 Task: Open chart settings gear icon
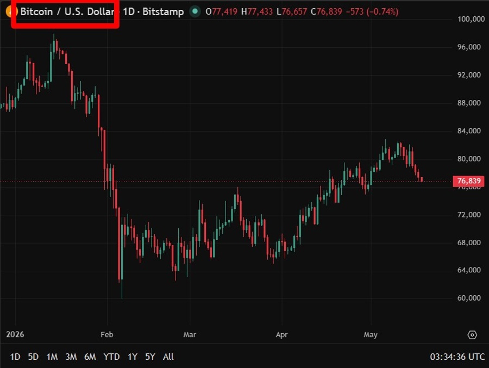(x=472, y=335)
